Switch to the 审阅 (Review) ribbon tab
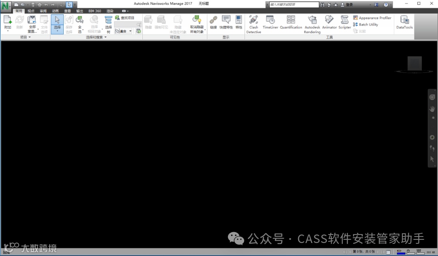 [x=43, y=11]
